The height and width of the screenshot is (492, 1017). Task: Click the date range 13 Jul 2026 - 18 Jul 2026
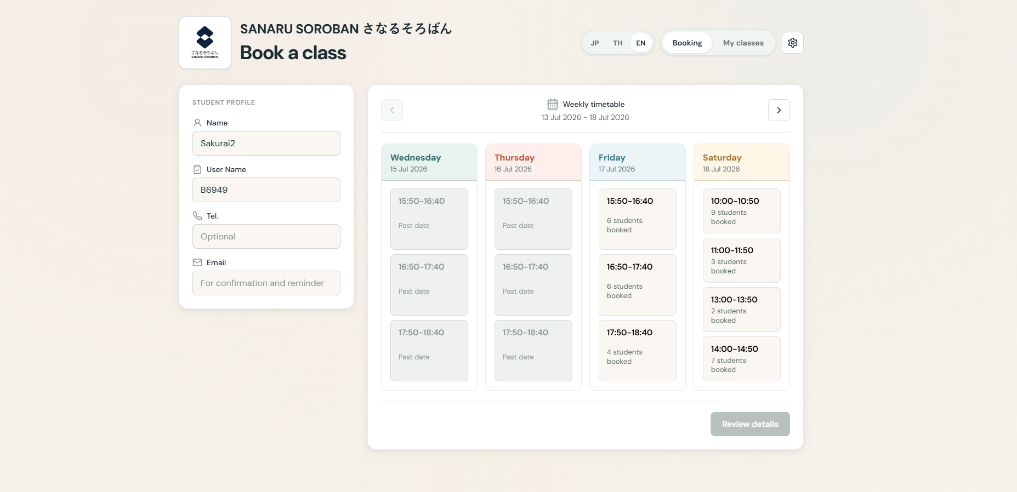(x=585, y=117)
